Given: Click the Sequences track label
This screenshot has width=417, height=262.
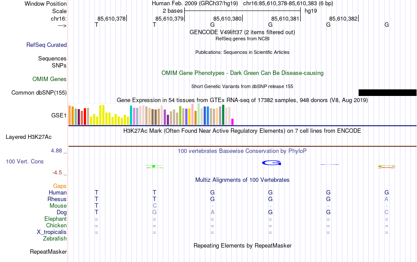Looking at the screenshot, I should [x=52, y=58].
